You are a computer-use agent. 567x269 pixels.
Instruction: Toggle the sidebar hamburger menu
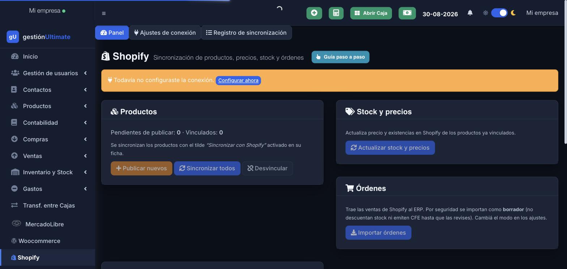[104, 13]
